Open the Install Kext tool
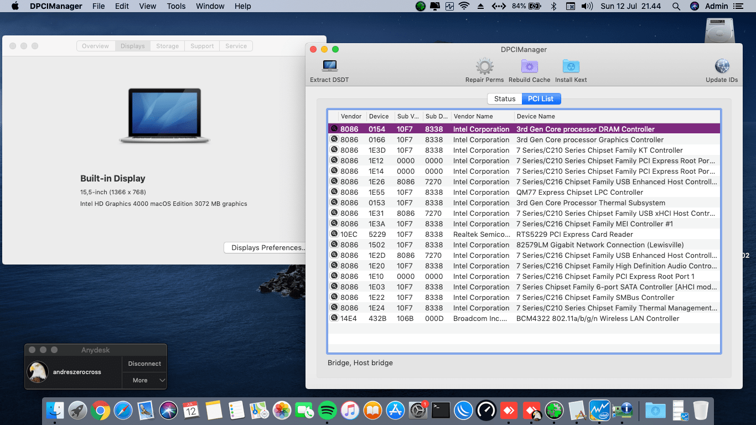This screenshot has height=425, width=756. [571, 66]
